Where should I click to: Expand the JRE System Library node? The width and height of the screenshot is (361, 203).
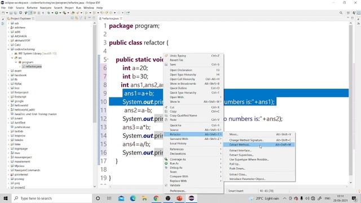pyautogui.click(x=12, y=54)
